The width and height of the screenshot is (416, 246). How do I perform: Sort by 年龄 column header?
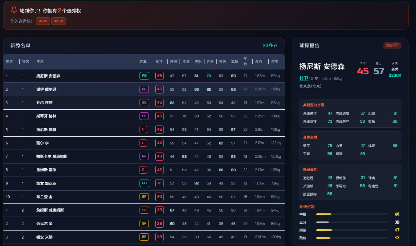[x=245, y=61]
